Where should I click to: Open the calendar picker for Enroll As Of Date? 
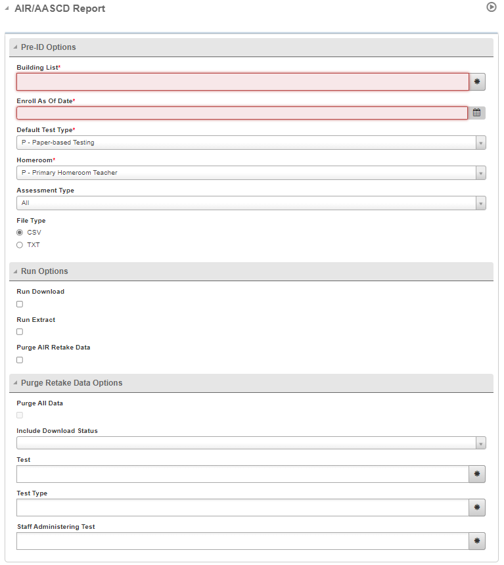coord(476,112)
